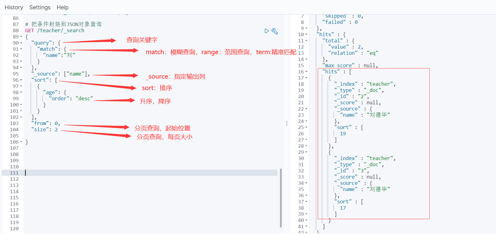Click the comment line starting "# 把条件封装到JSON对象查询"
This screenshot has width=496, height=234.
(63, 24)
